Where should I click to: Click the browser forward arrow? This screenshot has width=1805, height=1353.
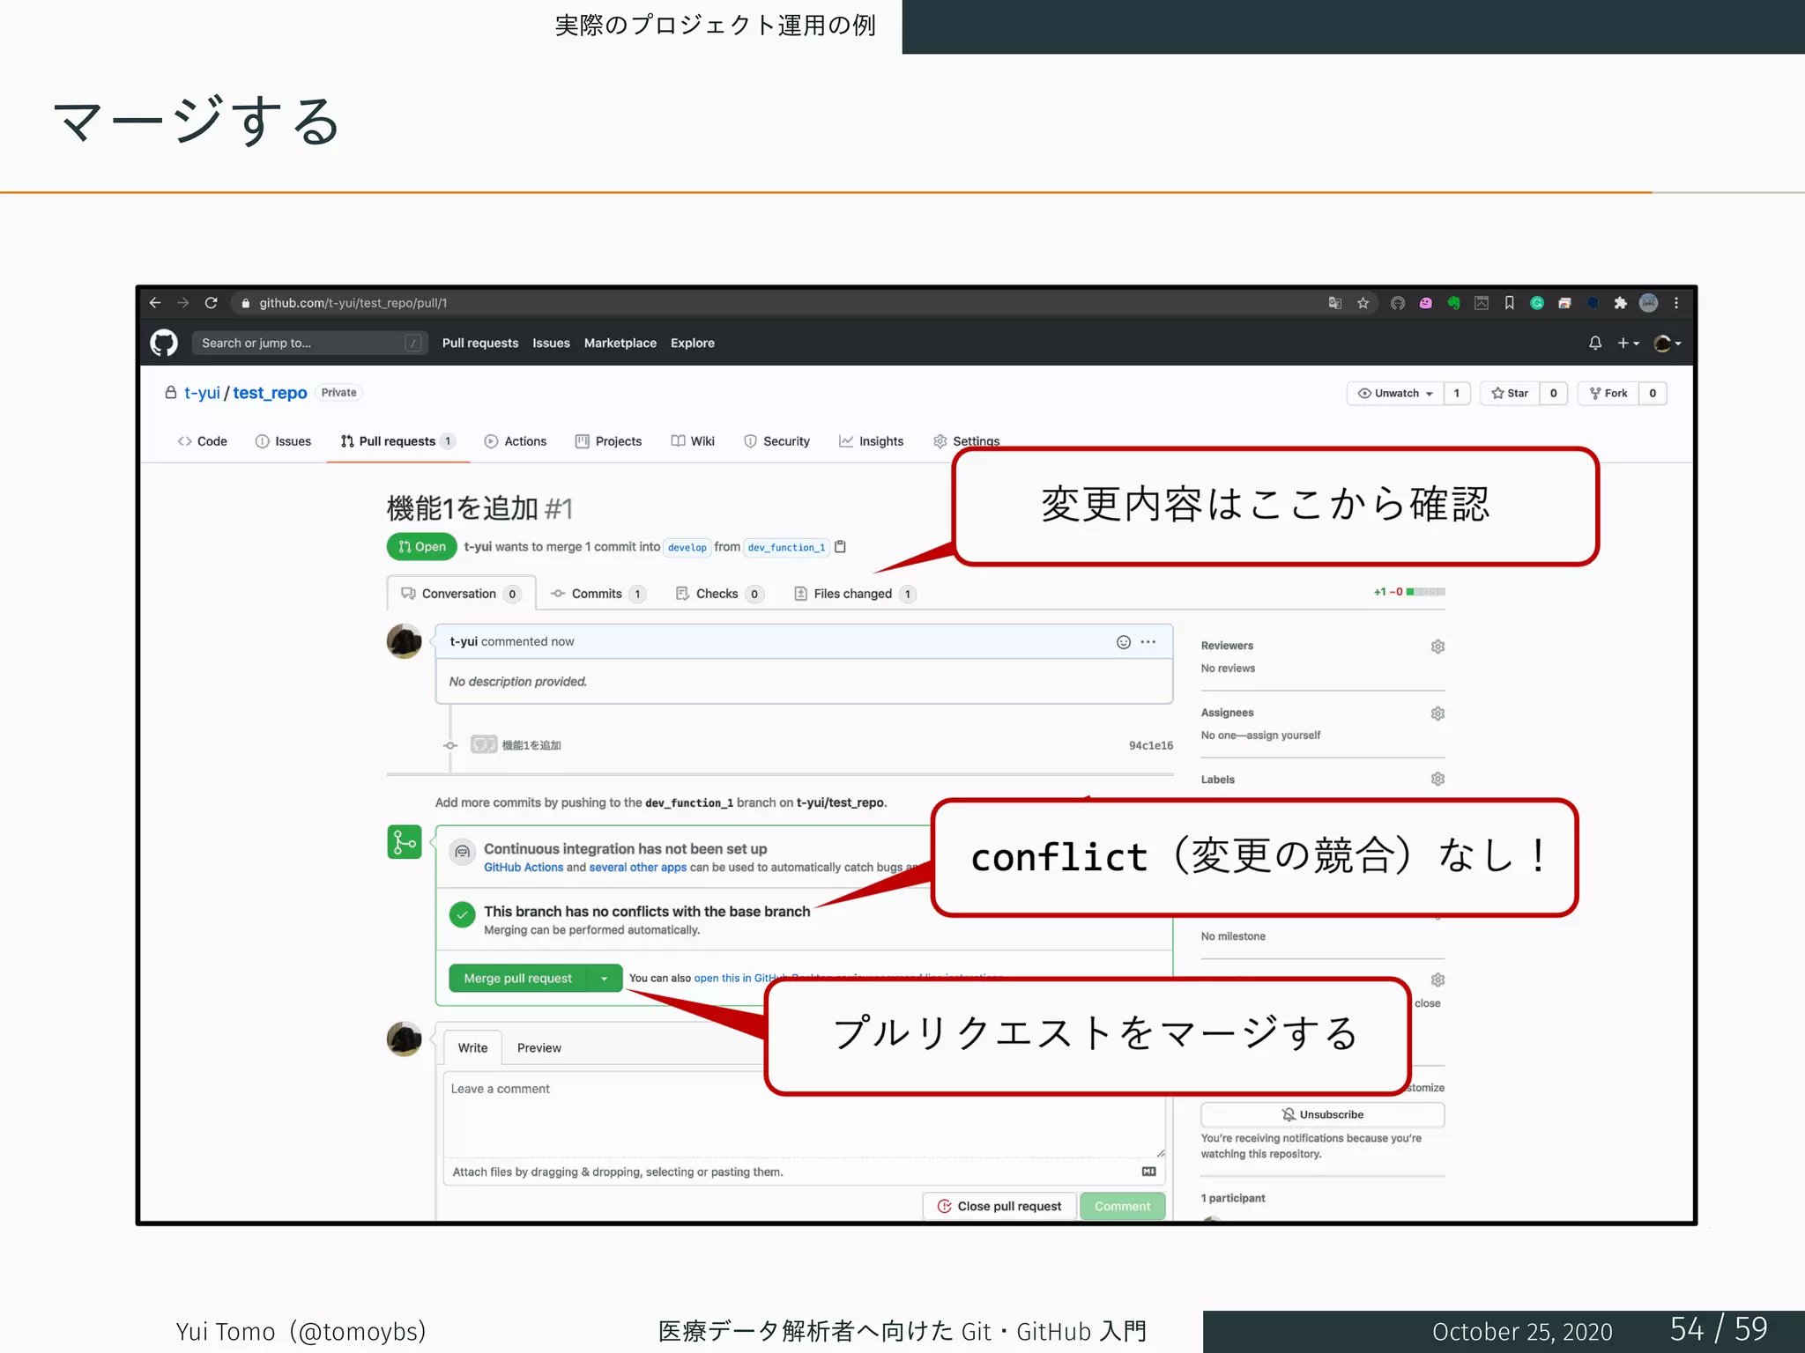tap(183, 303)
